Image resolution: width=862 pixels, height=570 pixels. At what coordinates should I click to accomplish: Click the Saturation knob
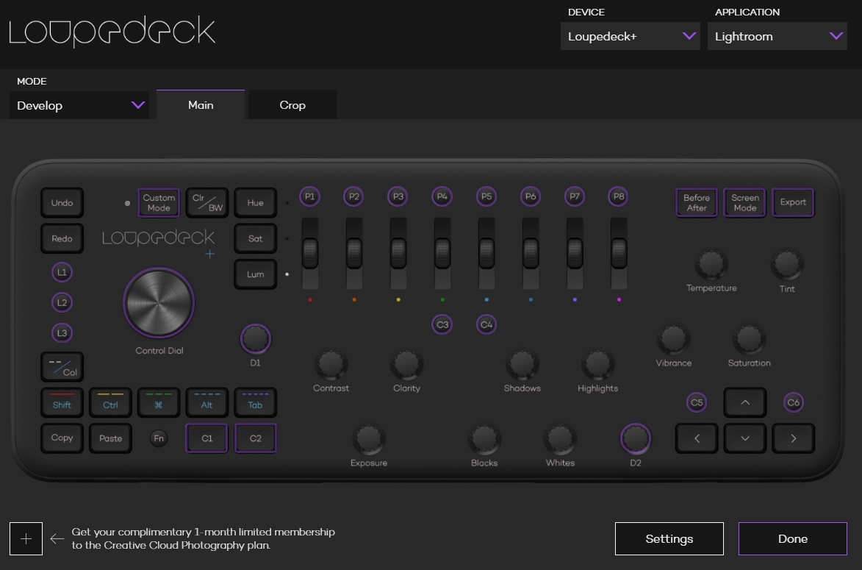tap(749, 339)
